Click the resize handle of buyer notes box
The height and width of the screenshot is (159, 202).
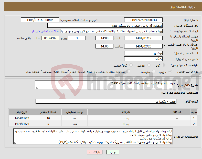point(15,143)
